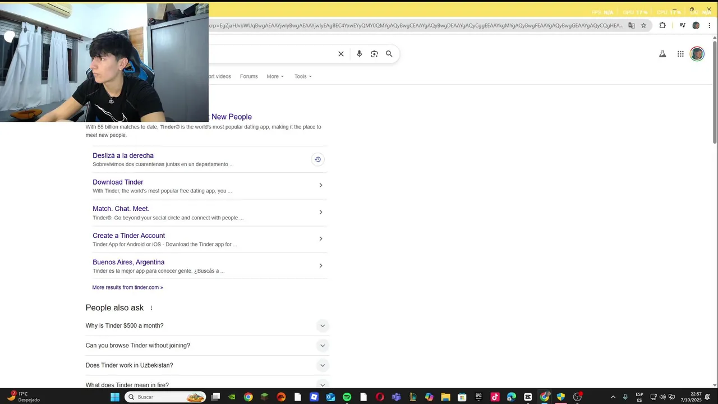Open File Explorer from the taskbar
The height and width of the screenshot is (404, 718).
pyautogui.click(x=445, y=397)
